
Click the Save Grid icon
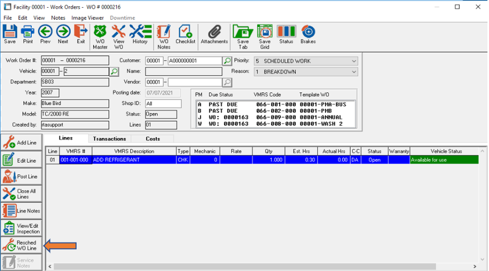pyautogui.click(x=265, y=36)
